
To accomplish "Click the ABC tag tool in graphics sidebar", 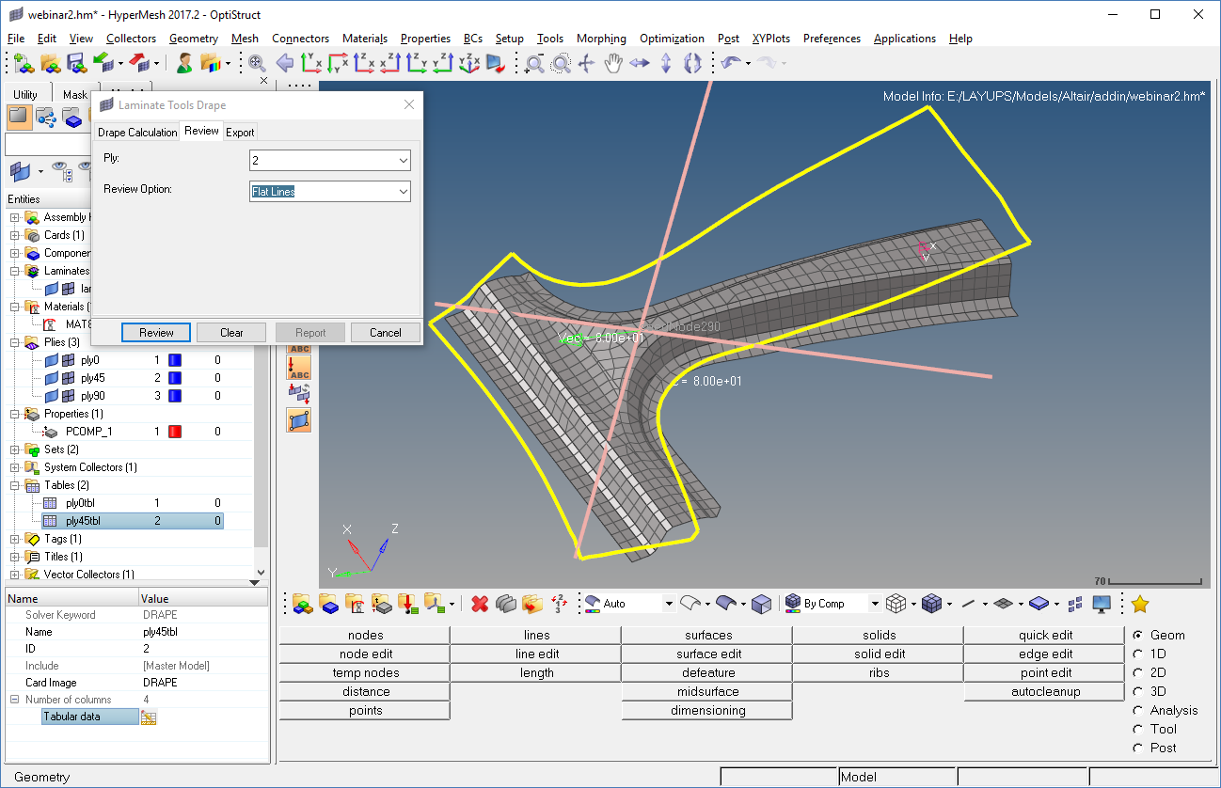I will 298,369.
